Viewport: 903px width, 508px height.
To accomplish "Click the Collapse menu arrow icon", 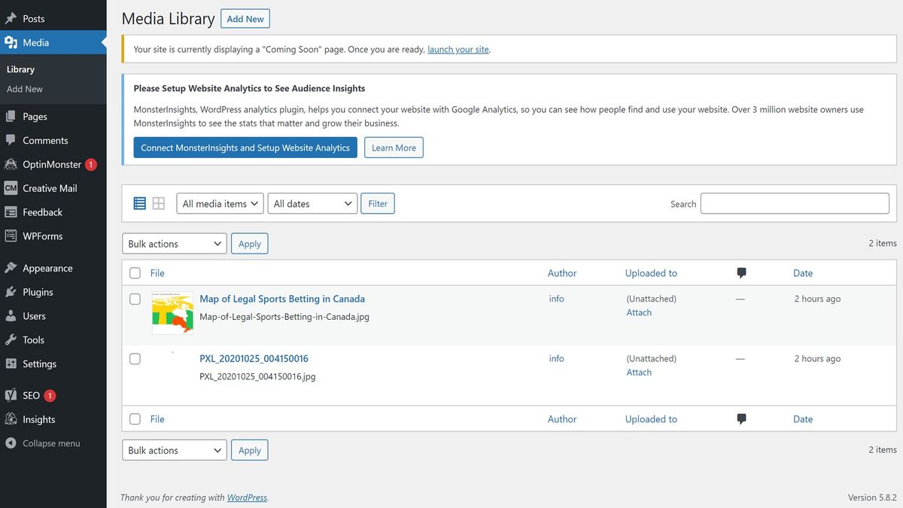I will 11,443.
